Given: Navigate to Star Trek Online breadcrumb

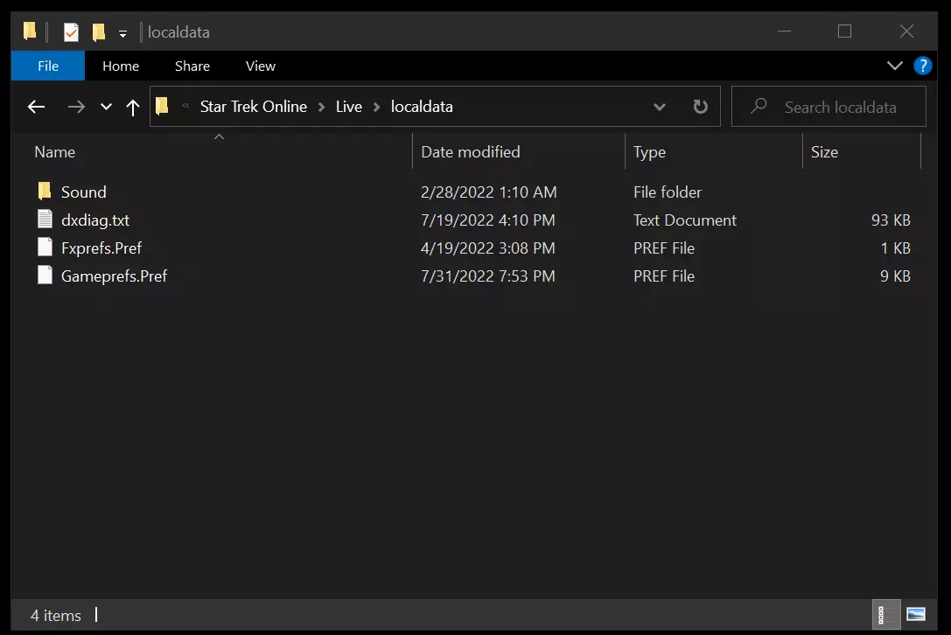Looking at the screenshot, I should pos(254,107).
